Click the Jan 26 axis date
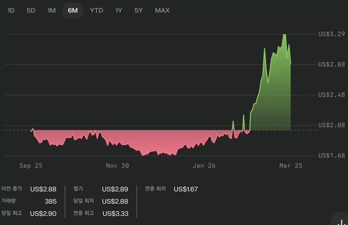This screenshot has height=225, width=348. tap(204, 166)
